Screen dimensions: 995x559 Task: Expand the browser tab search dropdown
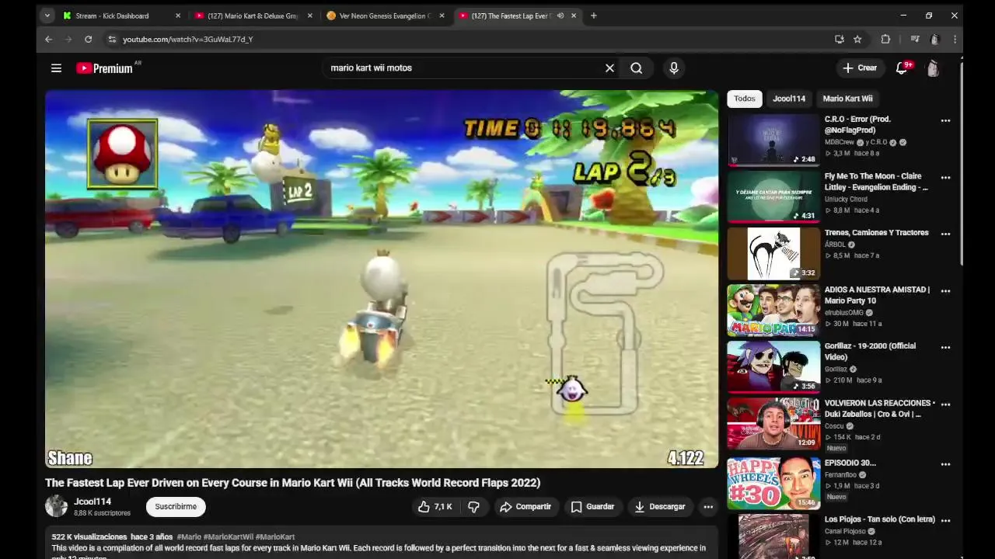point(47,16)
